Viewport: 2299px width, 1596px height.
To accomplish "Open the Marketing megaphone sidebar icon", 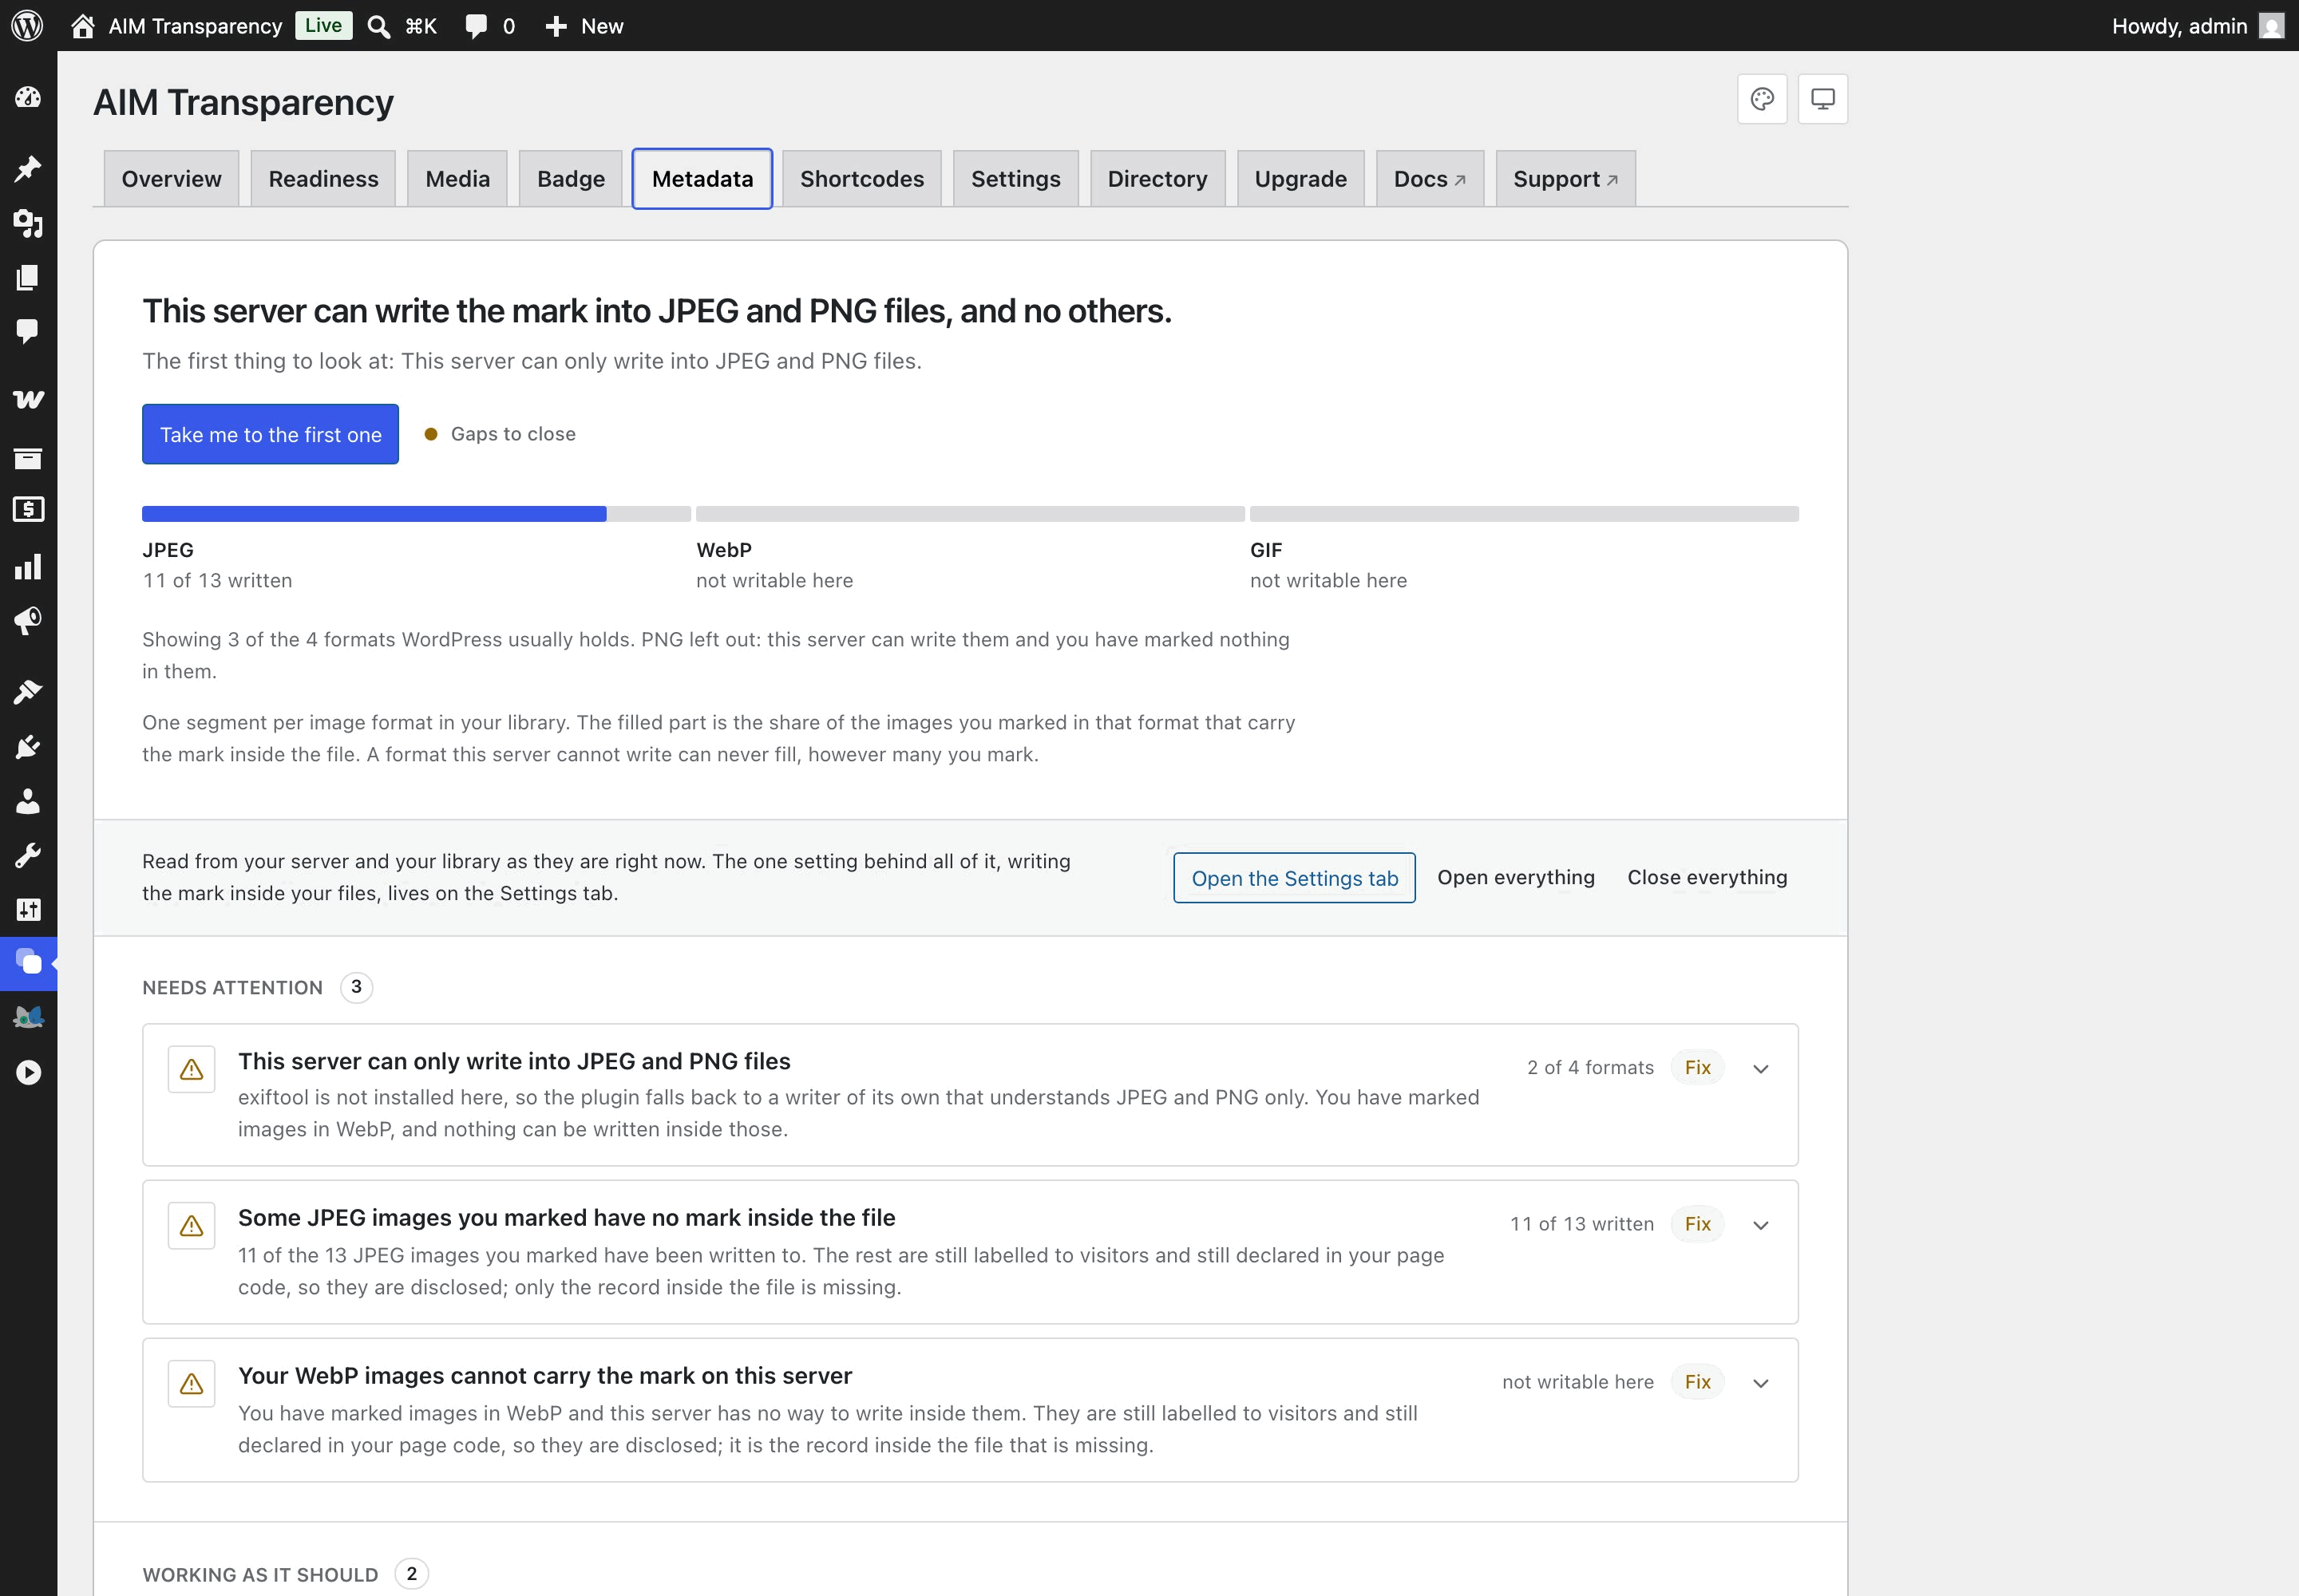I will click(28, 621).
